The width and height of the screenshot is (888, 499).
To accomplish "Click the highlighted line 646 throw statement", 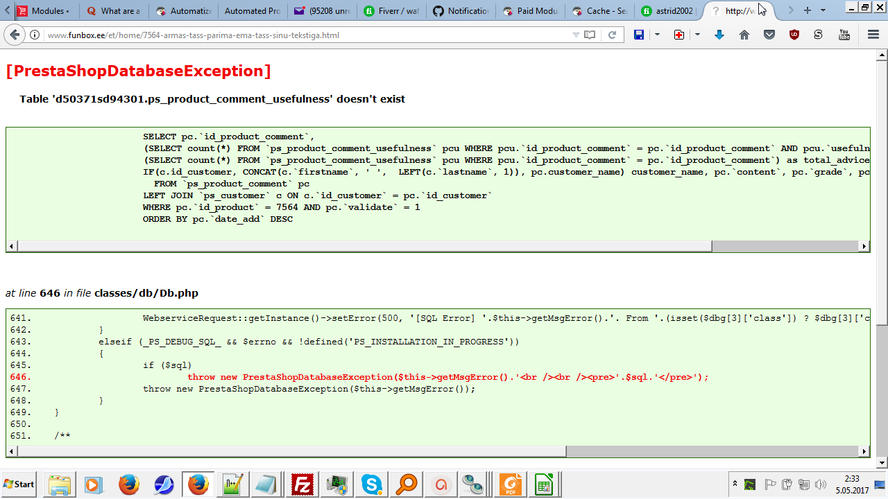I will pos(448,377).
